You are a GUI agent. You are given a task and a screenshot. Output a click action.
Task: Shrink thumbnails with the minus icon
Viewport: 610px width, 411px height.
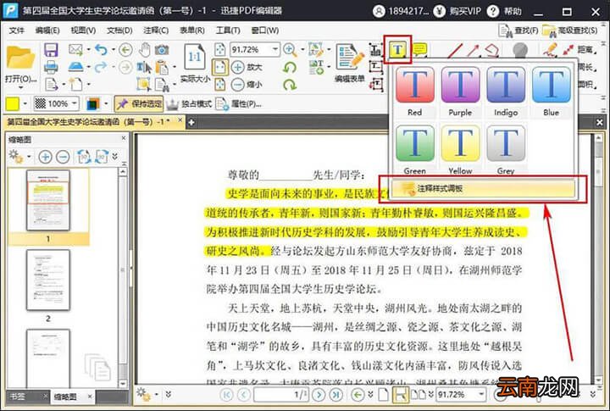(x=63, y=157)
